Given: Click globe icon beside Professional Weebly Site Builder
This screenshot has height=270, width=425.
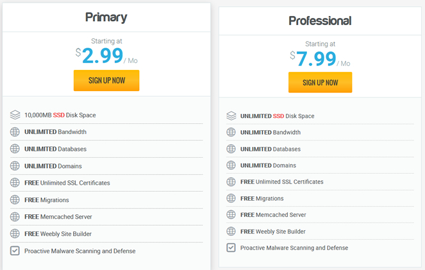Looking at the screenshot, I should point(231,232).
